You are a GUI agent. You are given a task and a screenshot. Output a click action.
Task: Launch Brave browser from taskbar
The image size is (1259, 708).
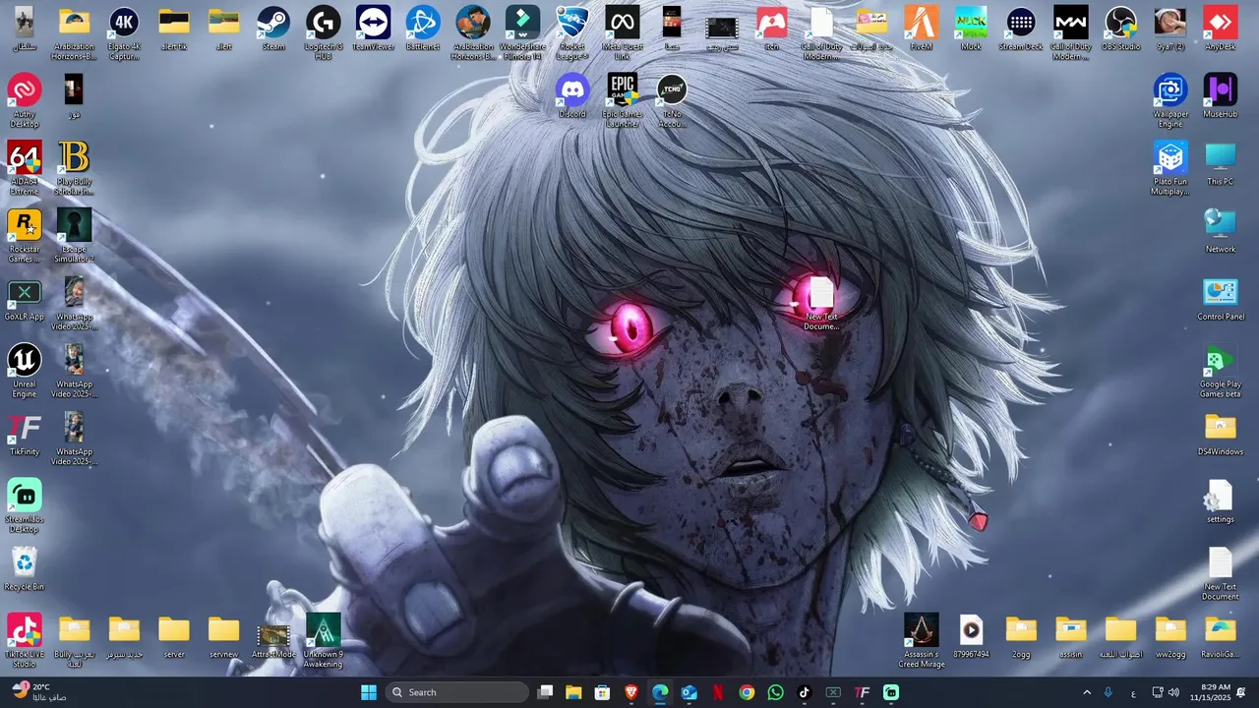(x=631, y=692)
